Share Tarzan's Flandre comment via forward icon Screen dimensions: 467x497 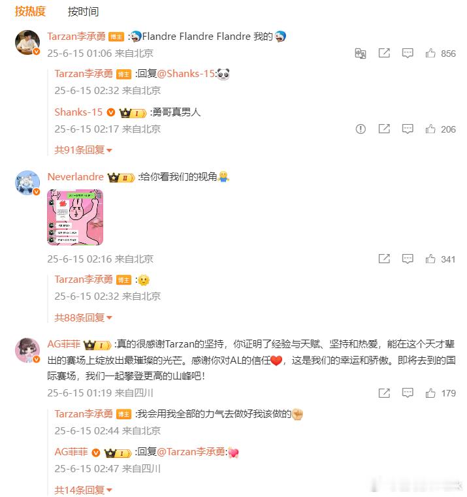384,53
